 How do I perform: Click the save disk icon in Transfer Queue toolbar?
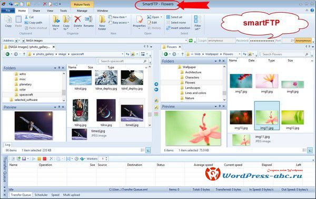(24, 159)
